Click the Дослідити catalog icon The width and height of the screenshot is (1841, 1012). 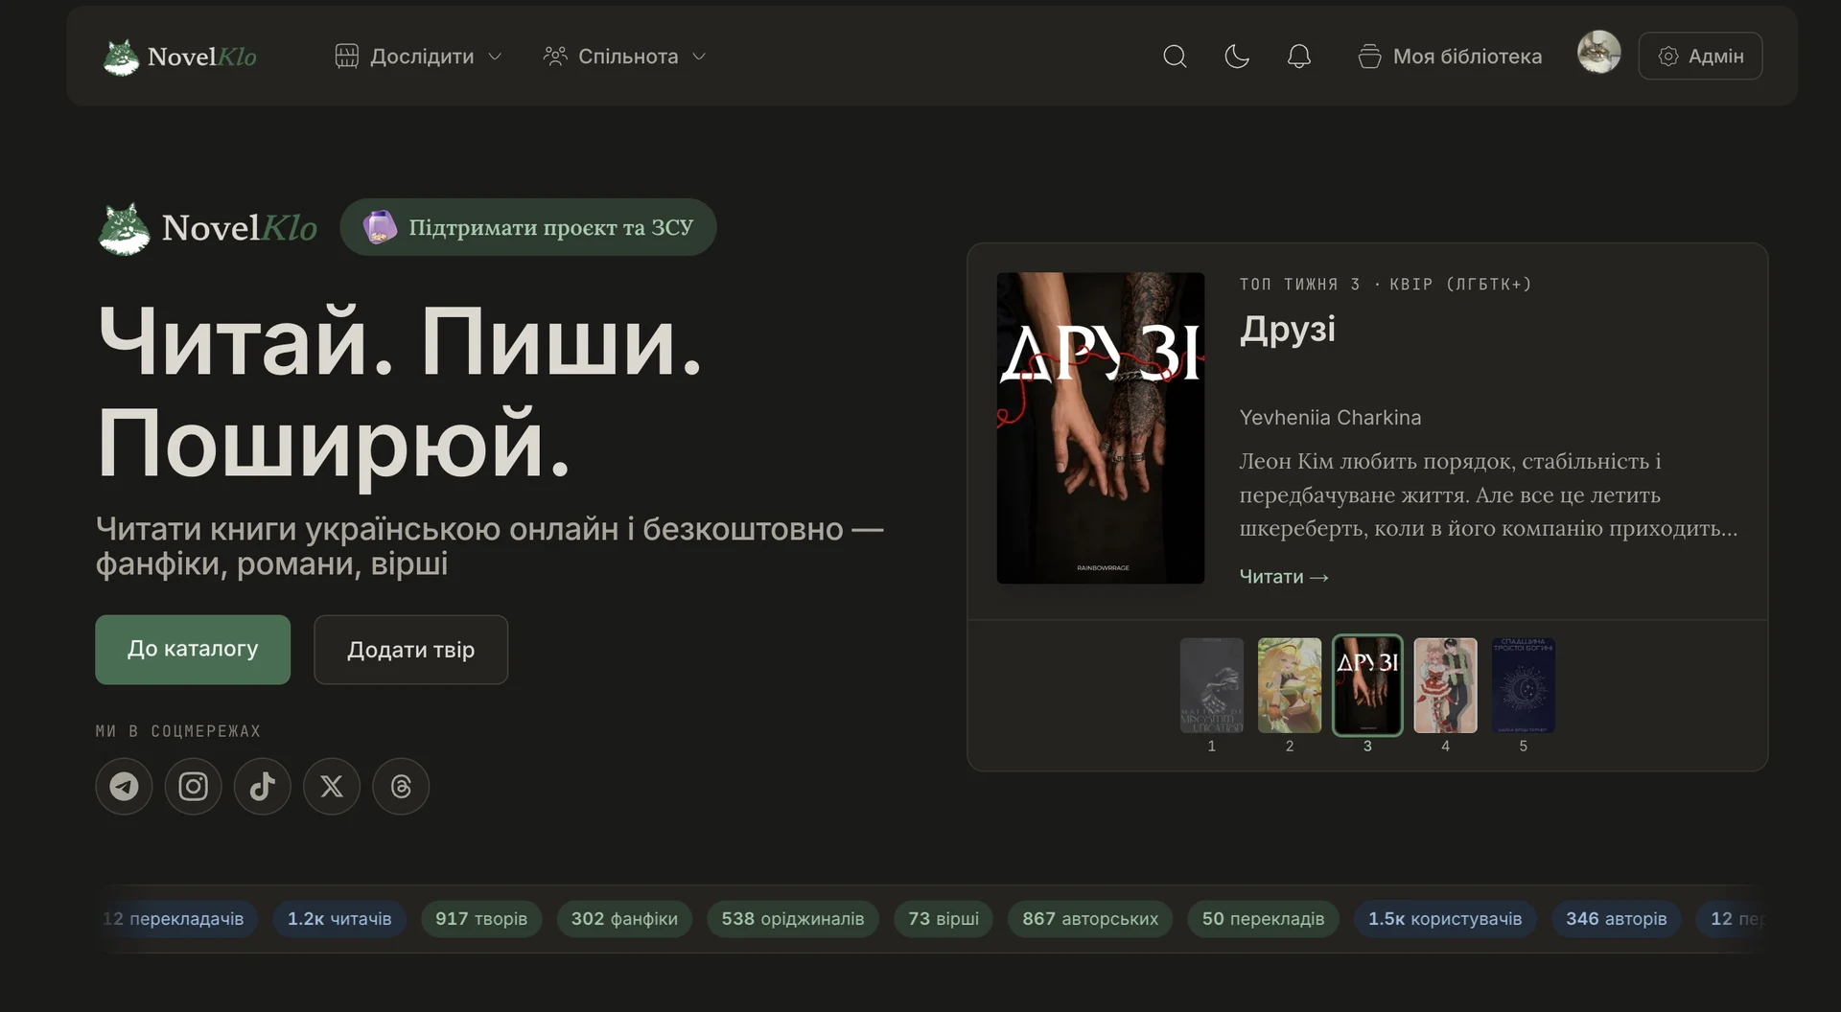pos(346,57)
